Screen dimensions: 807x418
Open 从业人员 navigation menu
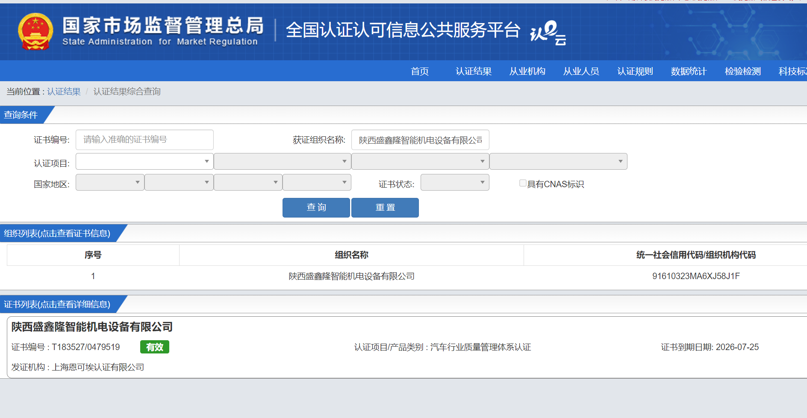581,71
